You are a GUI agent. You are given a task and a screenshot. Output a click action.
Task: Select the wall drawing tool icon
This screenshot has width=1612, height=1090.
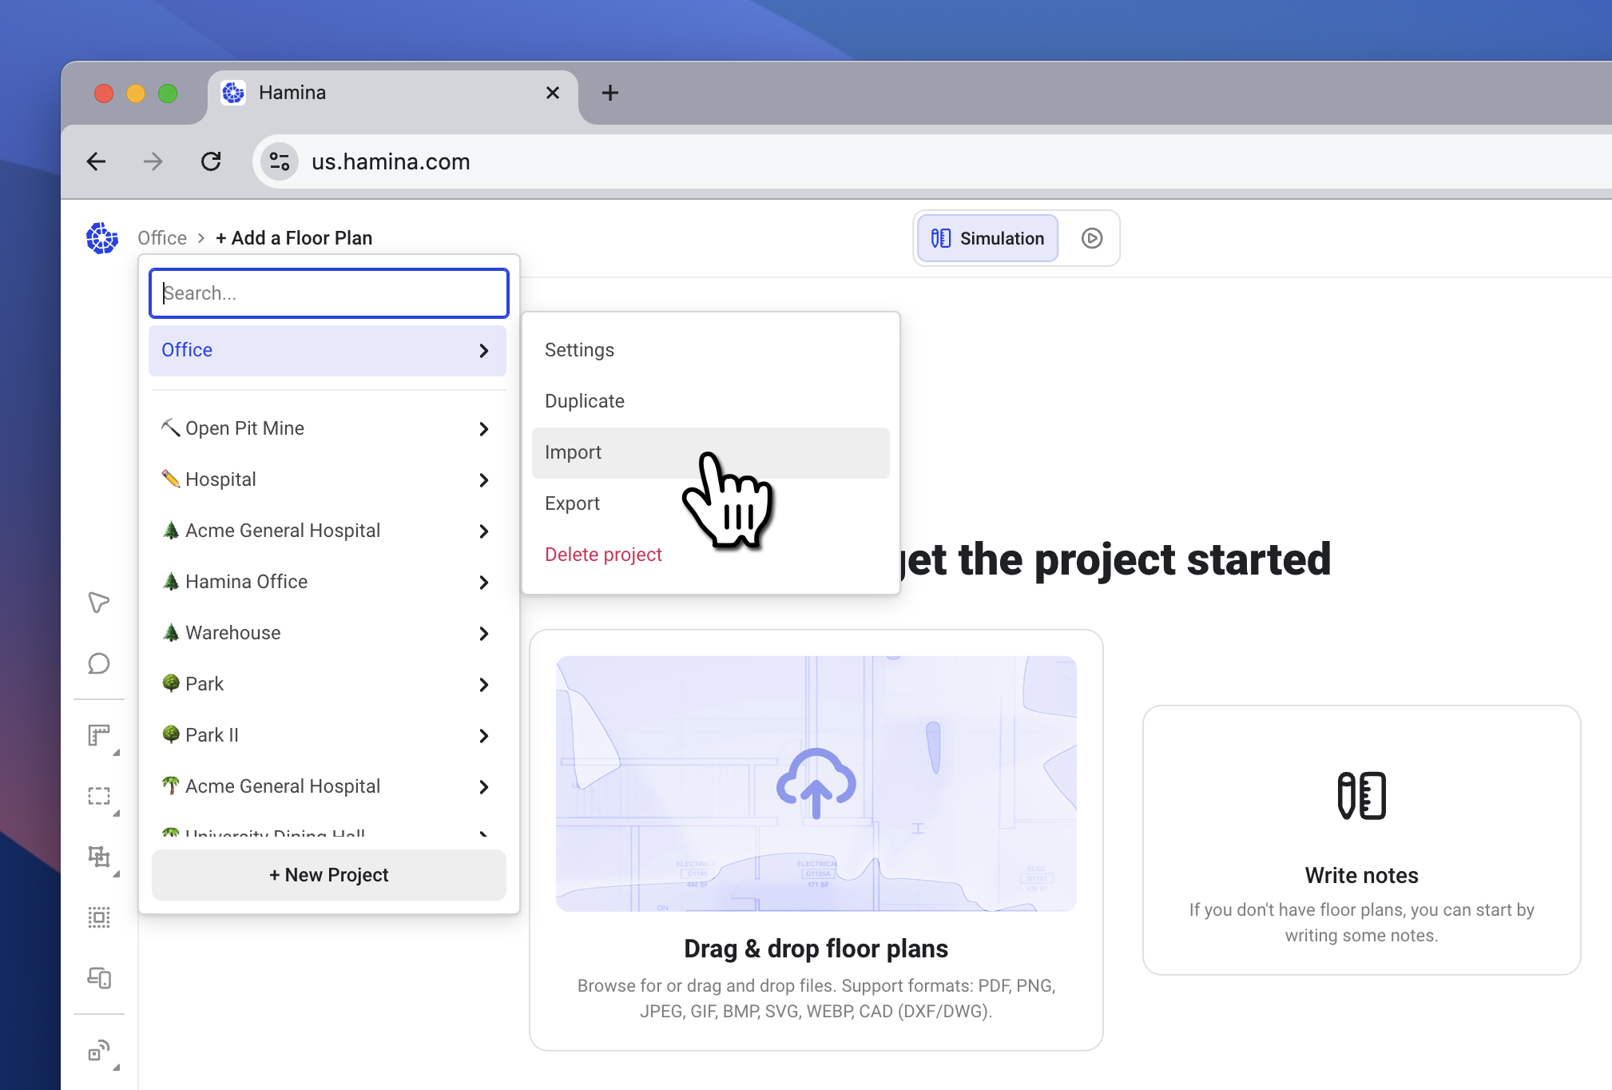click(99, 735)
